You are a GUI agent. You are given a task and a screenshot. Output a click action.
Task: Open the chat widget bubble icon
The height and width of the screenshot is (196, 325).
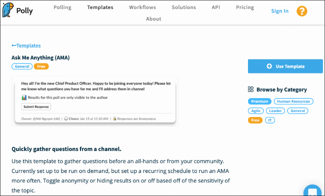tap(312, 191)
